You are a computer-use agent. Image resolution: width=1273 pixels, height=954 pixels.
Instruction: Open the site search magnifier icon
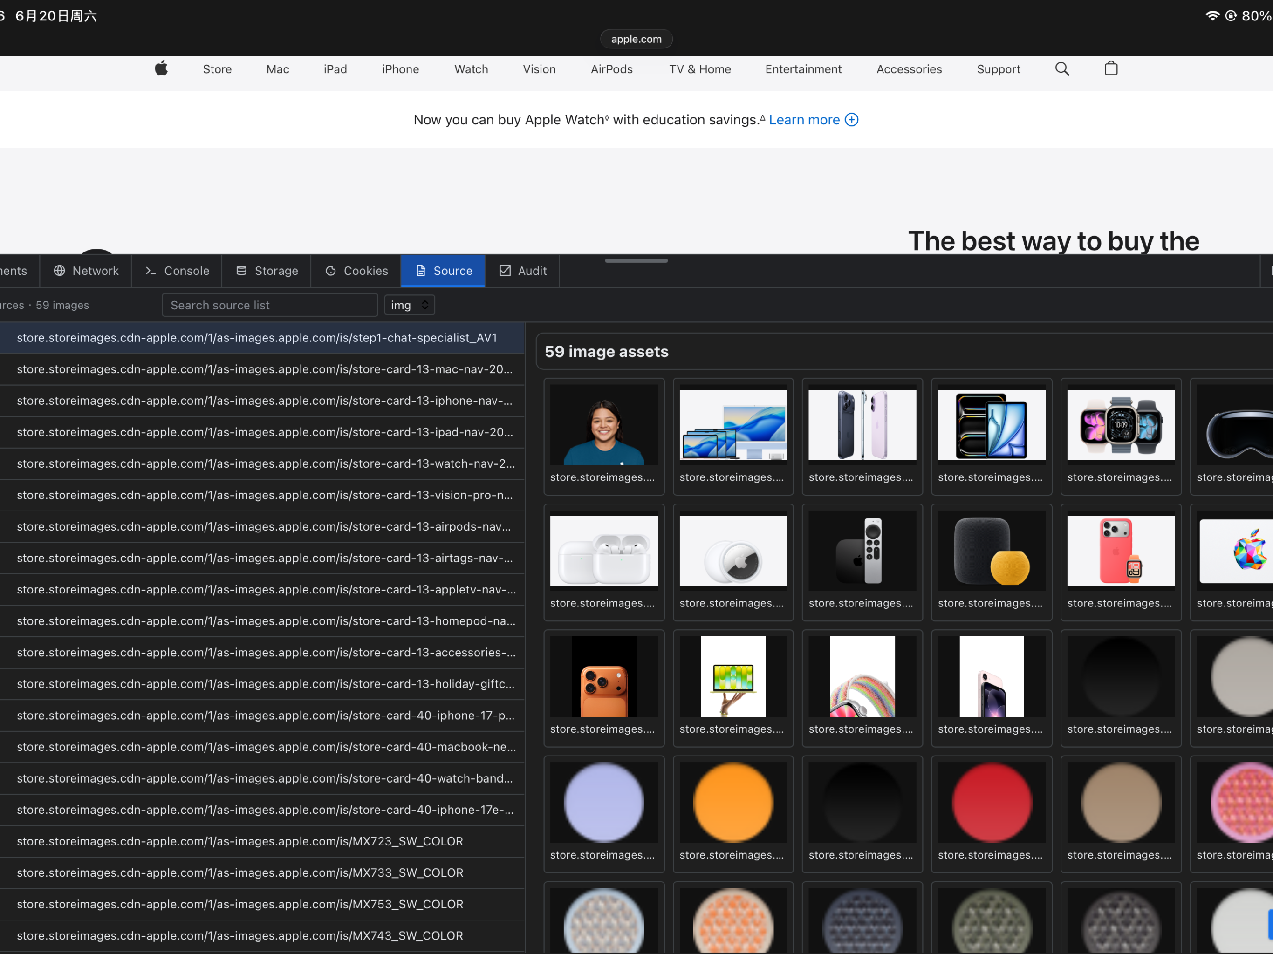[1062, 69]
